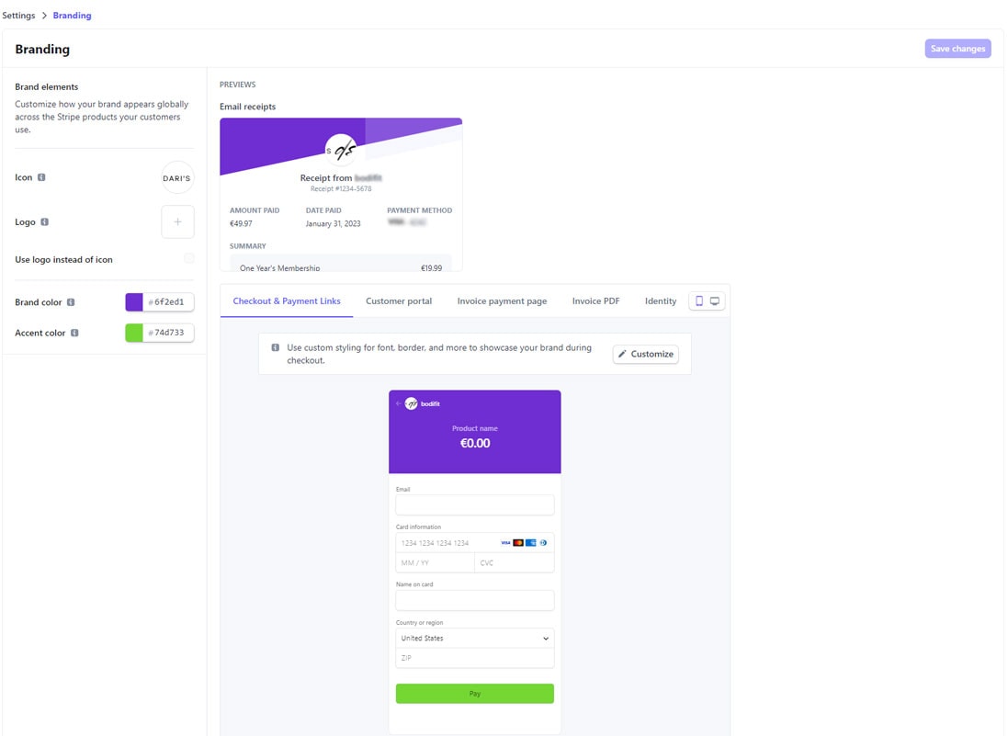Click the ZIP input field

tap(474, 658)
